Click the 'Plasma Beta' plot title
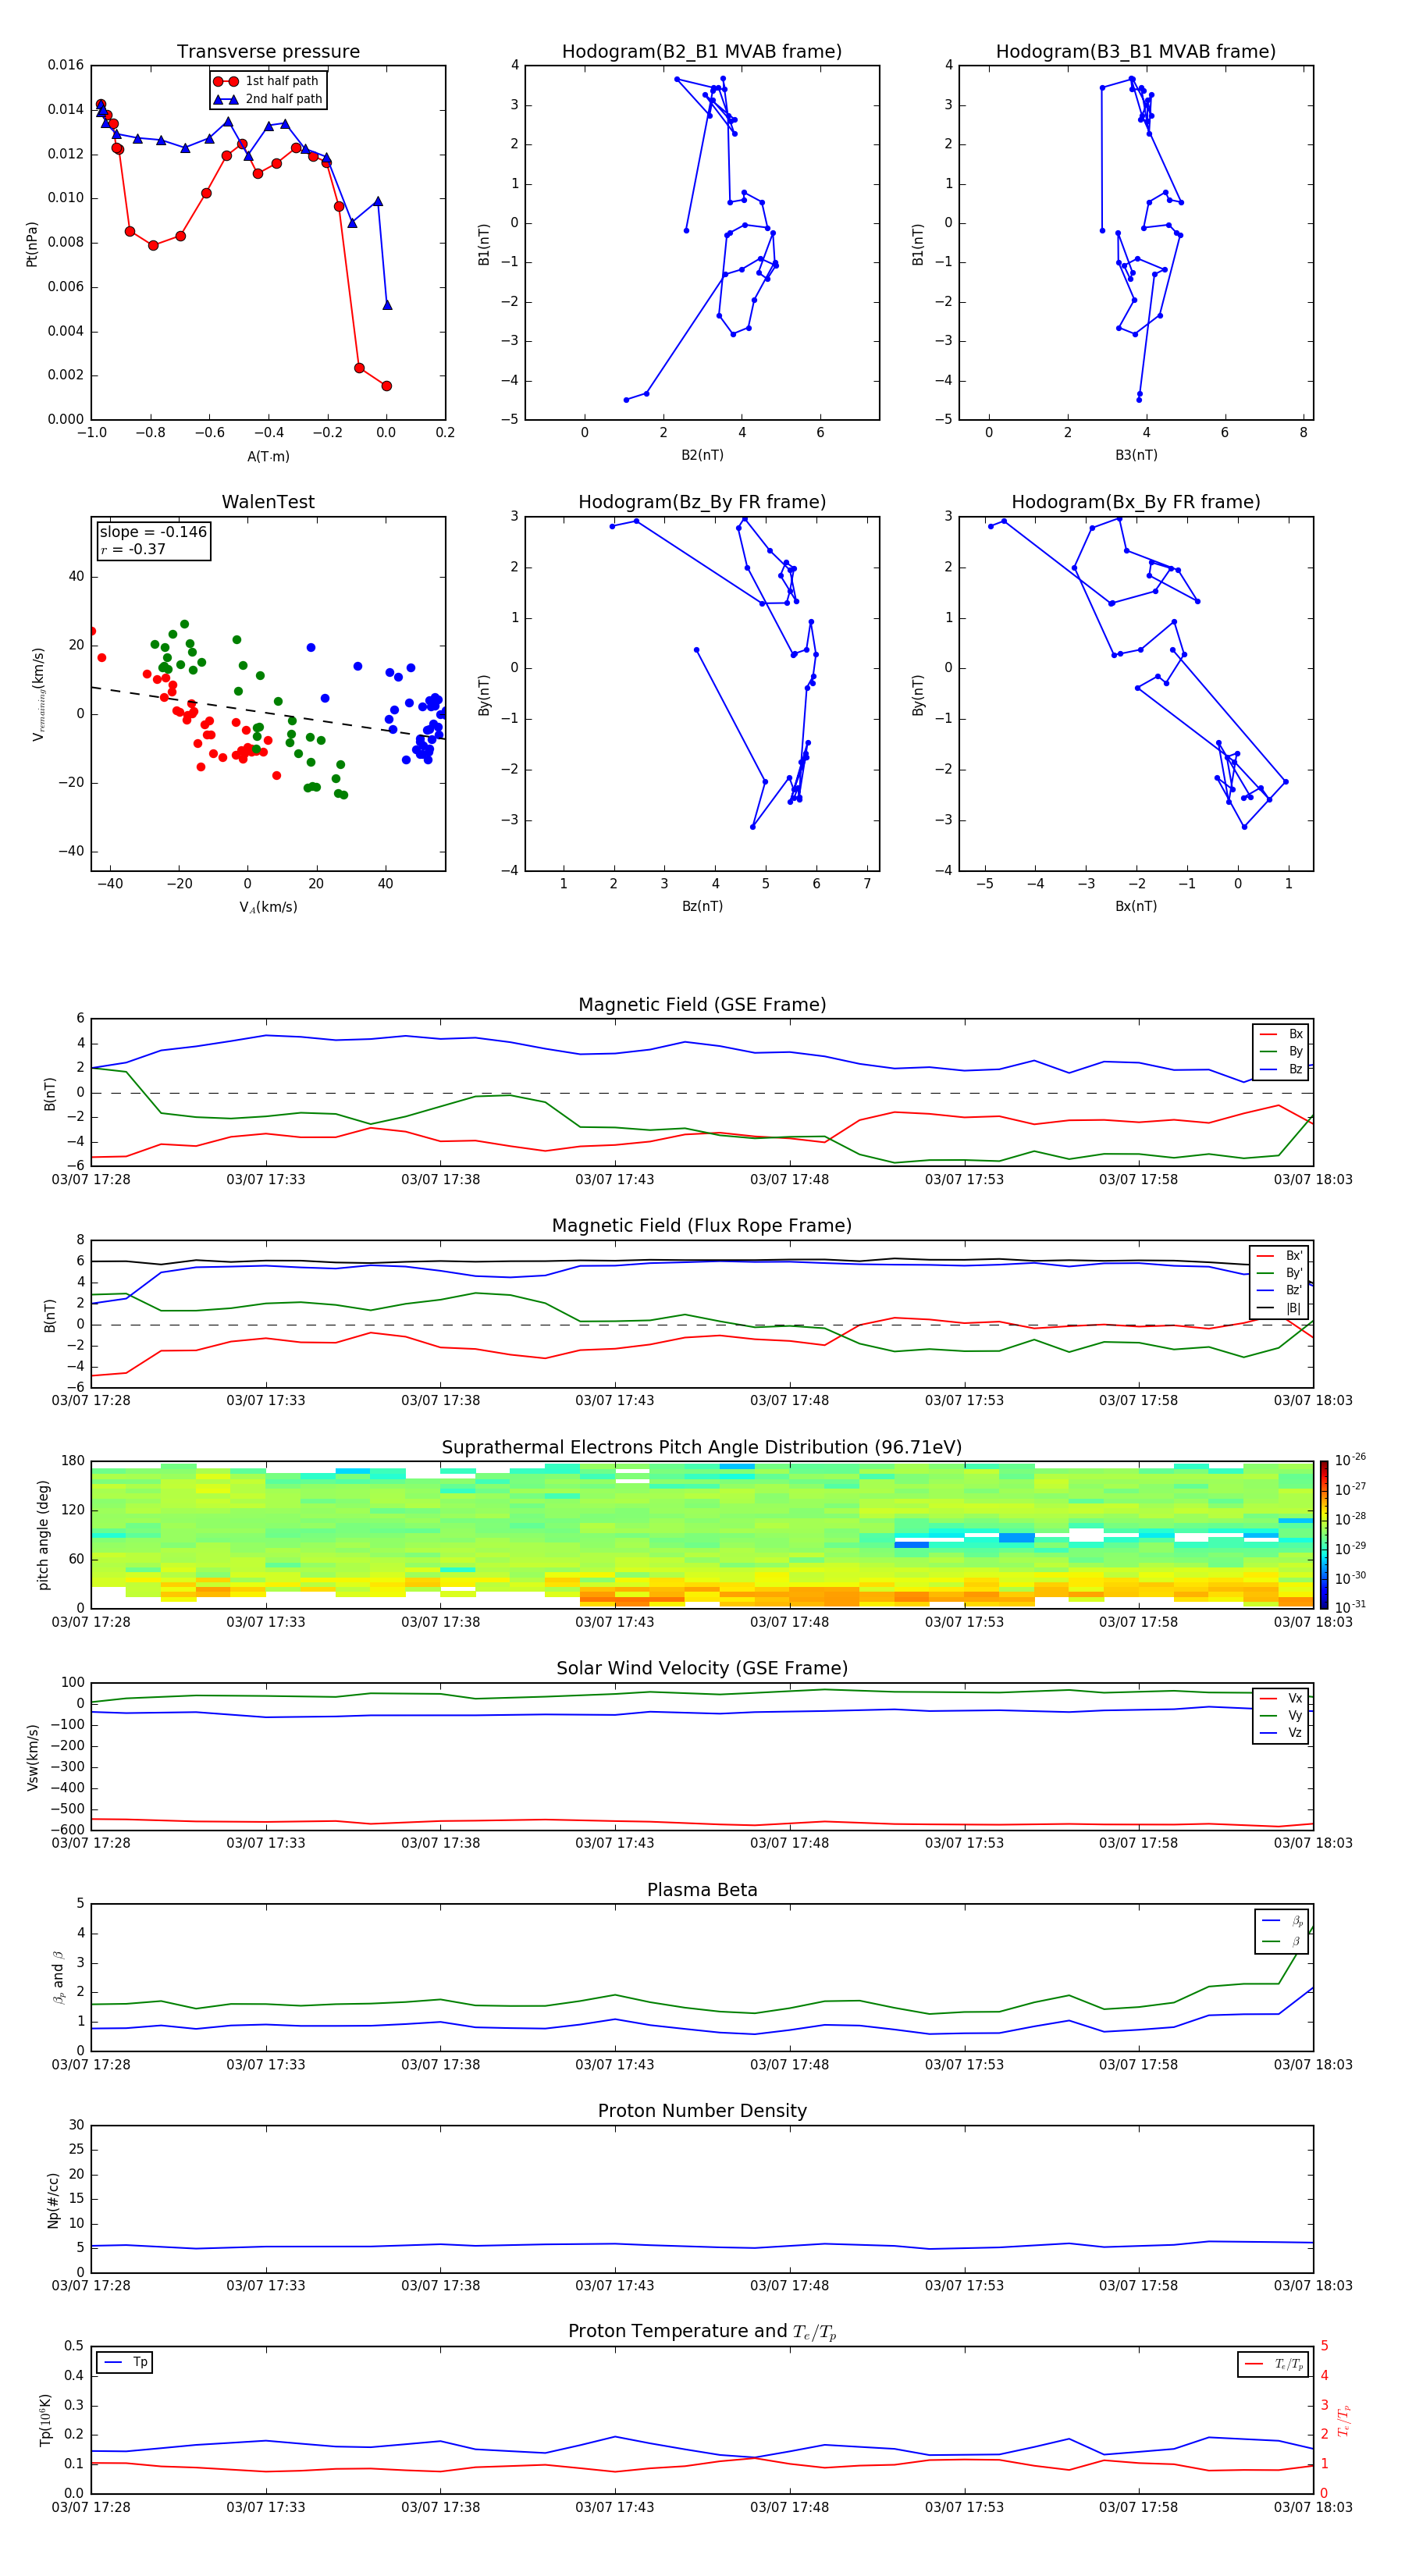 click(x=702, y=1891)
